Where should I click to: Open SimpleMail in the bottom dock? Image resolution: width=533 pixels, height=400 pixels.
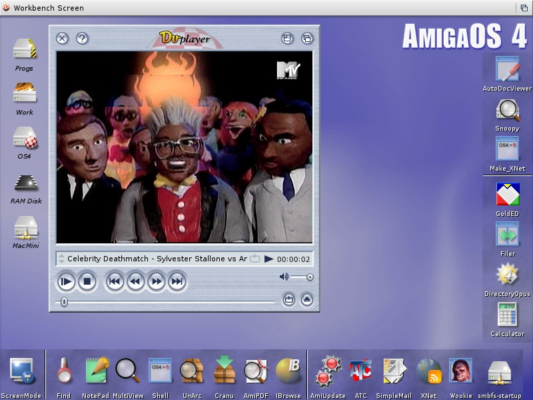click(x=394, y=377)
